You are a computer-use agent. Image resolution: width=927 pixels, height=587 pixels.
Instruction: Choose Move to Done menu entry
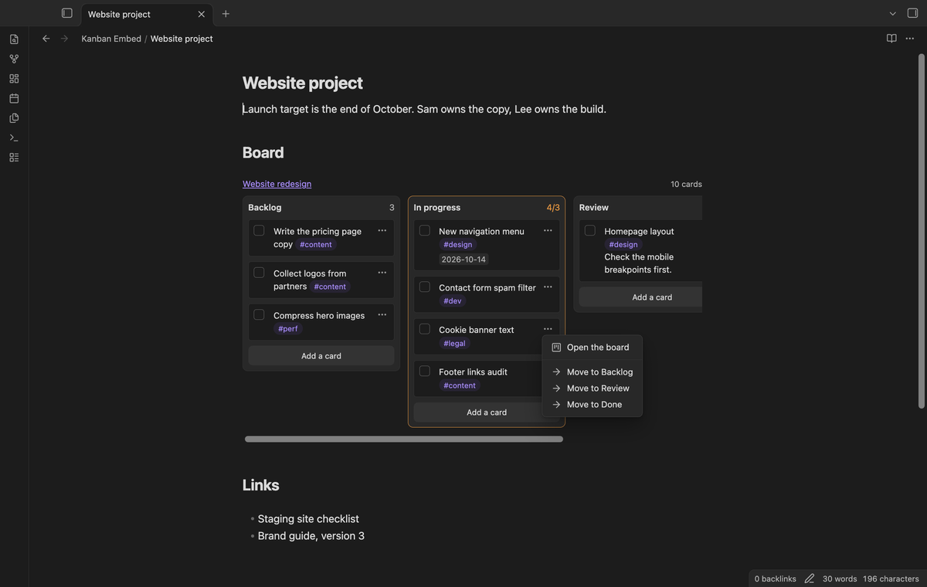point(592,405)
